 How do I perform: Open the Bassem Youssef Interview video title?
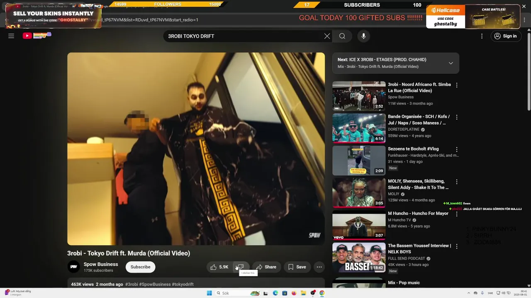419,249
